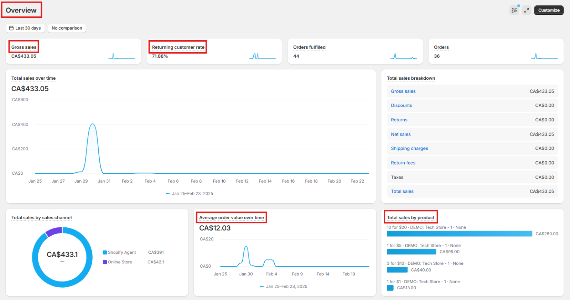Viewport: 570px width, 300px height.
Task: Toggle Shopify Agent legend square
Action: click(105, 252)
